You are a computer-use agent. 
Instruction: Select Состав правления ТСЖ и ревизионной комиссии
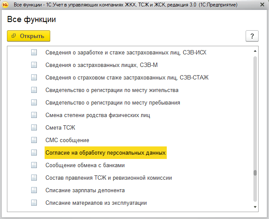click(x=109, y=178)
